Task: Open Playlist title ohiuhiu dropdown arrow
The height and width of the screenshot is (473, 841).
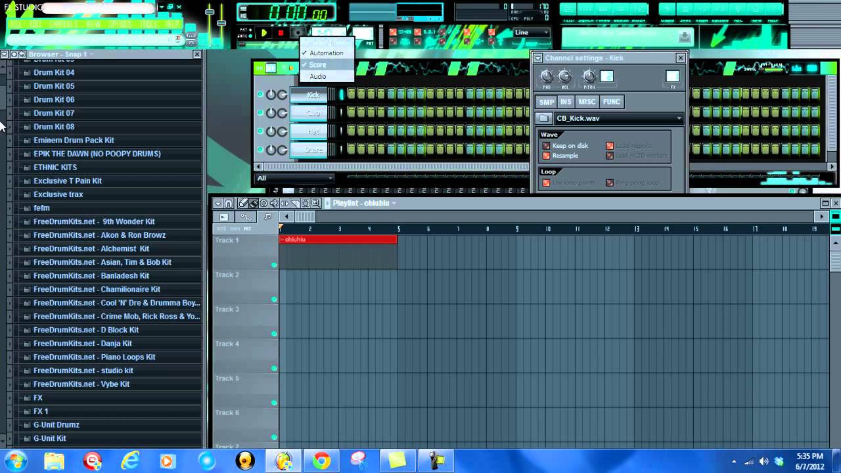Action: tap(394, 204)
